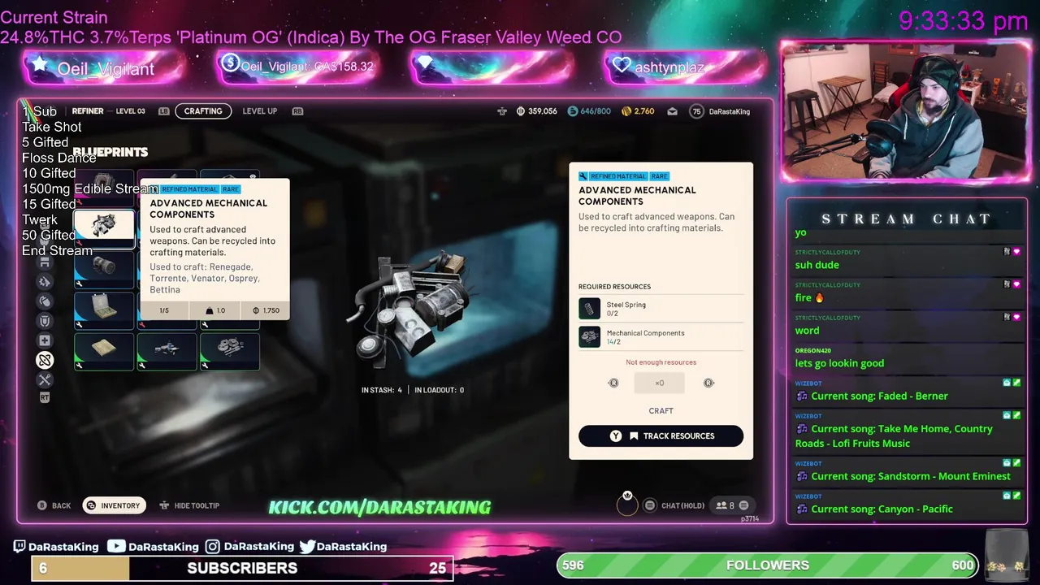Select the cylindrical canister blueprint tile

pyautogui.click(x=104, y=268)
